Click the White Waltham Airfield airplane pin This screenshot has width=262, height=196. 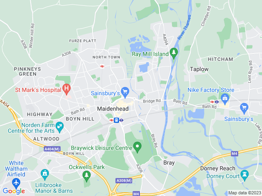16,183
